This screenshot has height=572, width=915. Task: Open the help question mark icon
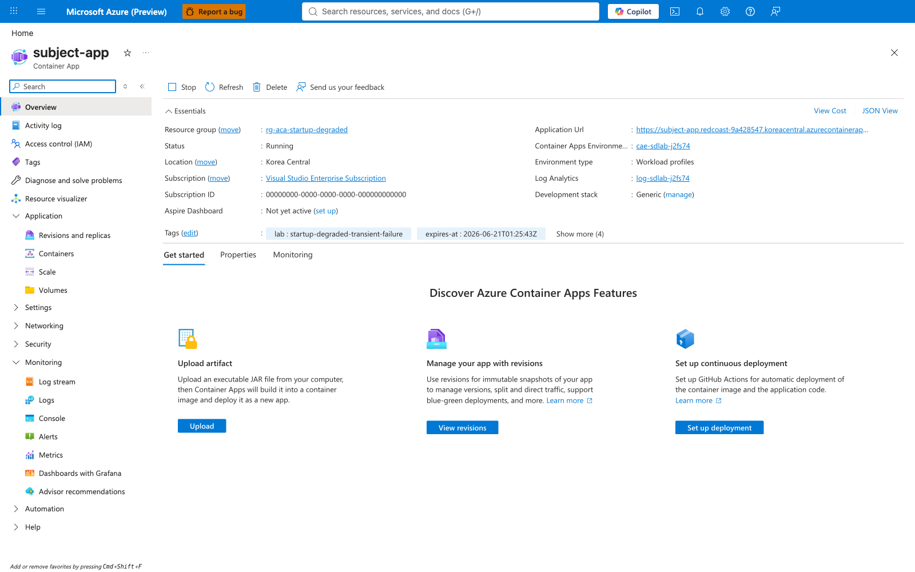click(750, 11)
